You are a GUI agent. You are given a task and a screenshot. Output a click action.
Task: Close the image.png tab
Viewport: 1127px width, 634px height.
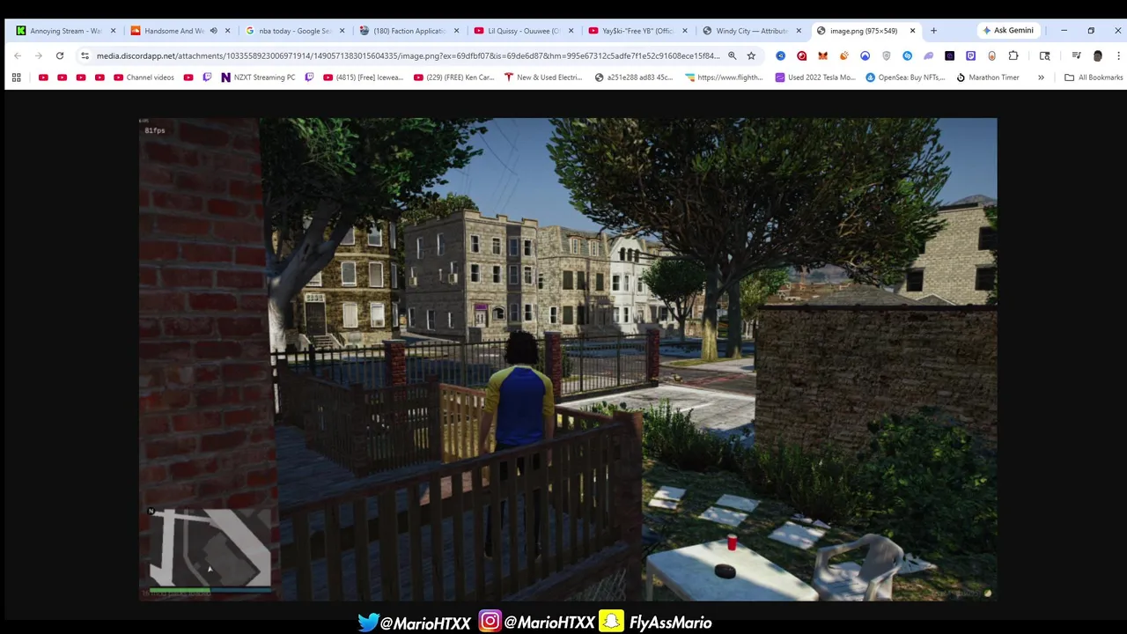coord(912,31)
